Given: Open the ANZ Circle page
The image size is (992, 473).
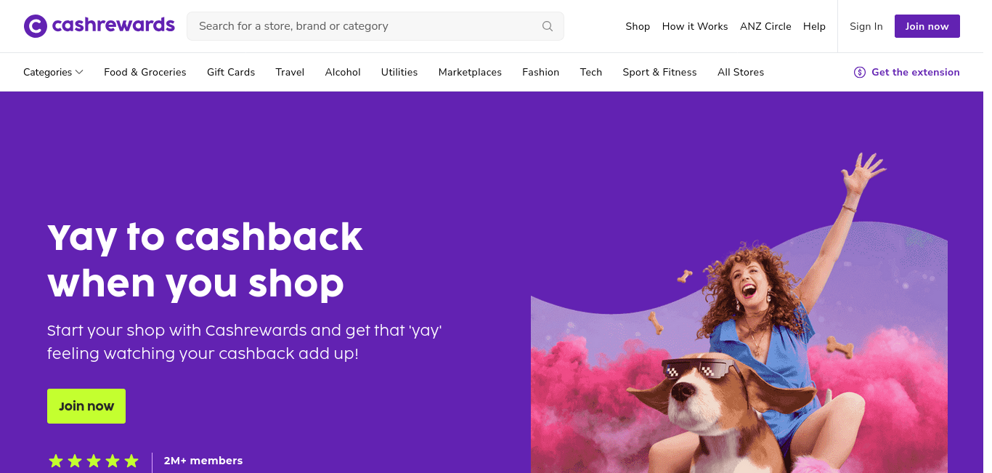Looking at the screenshot, I should pos(765,26).
